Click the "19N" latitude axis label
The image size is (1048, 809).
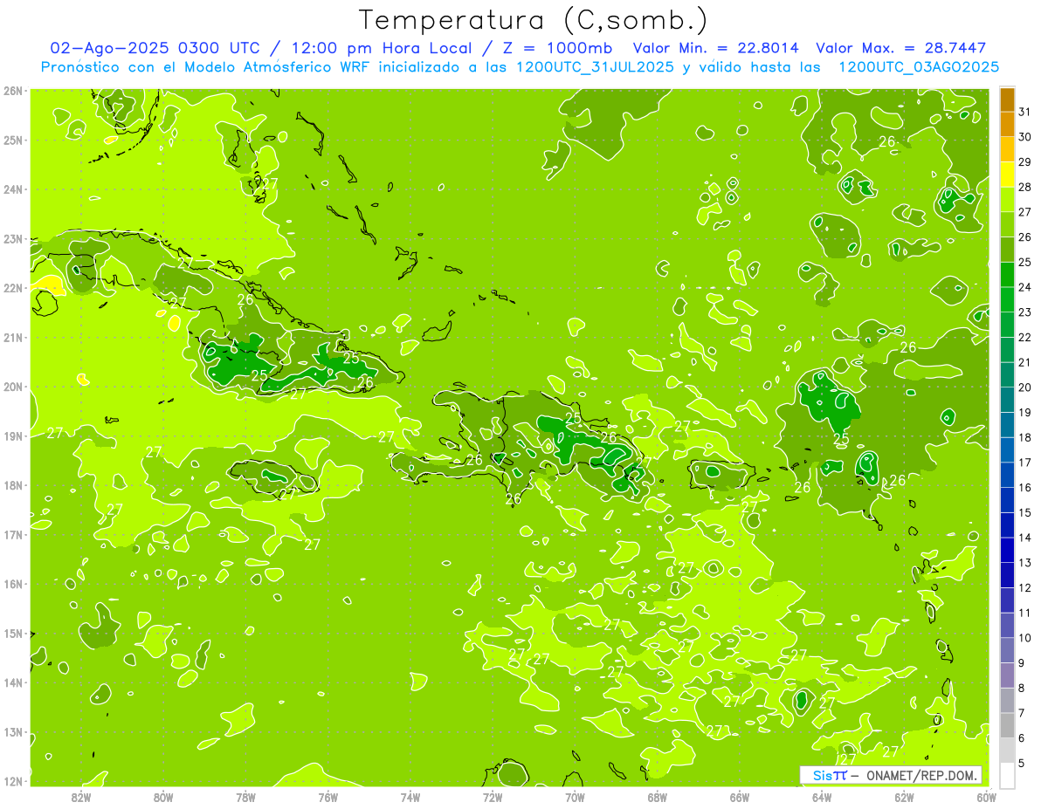click(x=12, y=436)
